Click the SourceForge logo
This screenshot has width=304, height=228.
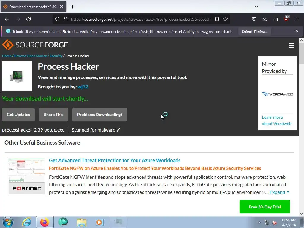coord(35,45)
